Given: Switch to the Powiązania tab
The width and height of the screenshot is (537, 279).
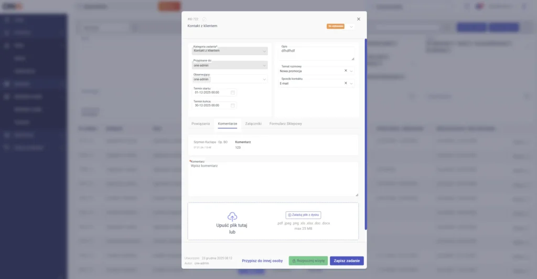Looking at the screenshot, I should tap(200, 124).
